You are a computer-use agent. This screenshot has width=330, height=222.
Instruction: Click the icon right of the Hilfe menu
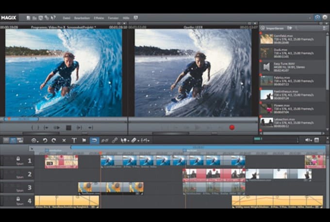[x=136, y=18]
